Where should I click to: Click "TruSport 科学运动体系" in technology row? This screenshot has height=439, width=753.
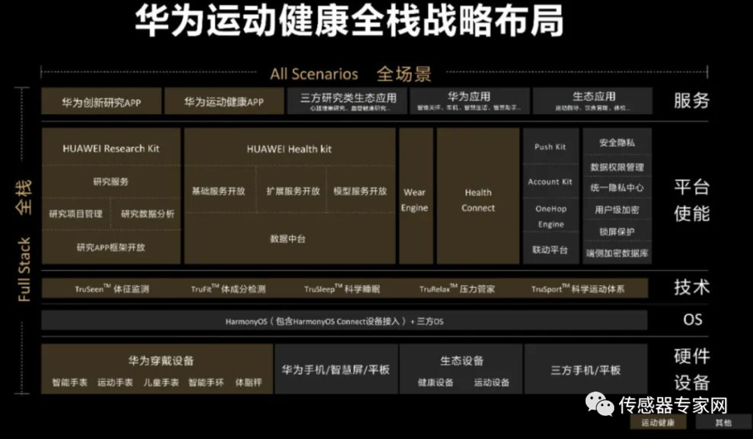(x=578, y=288)
